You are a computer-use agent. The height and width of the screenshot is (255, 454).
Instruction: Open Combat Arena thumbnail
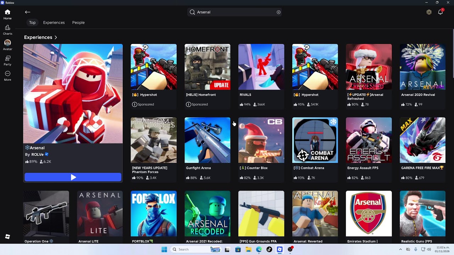point(315,140)
